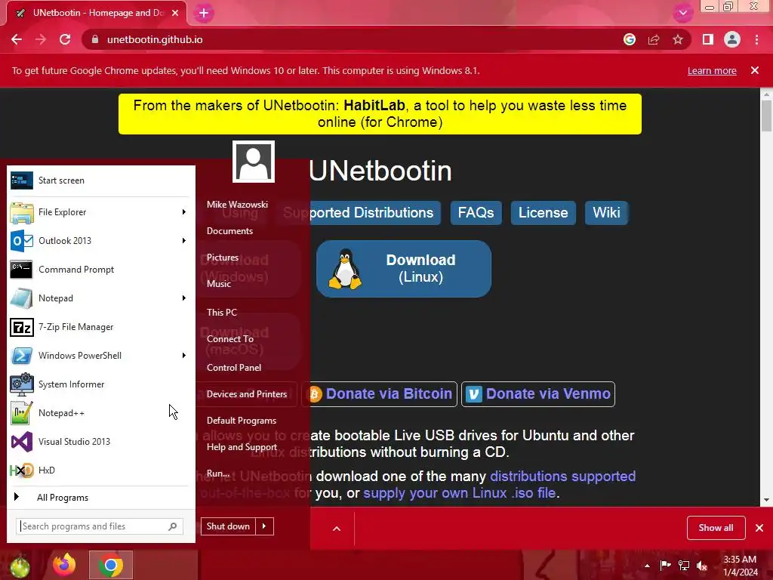773x580 pixels.
Task: Click the user account picture
Action: click(254, 162)
